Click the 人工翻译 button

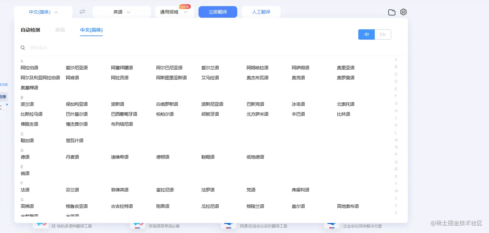pyautogui.click(x=261, y=12)
